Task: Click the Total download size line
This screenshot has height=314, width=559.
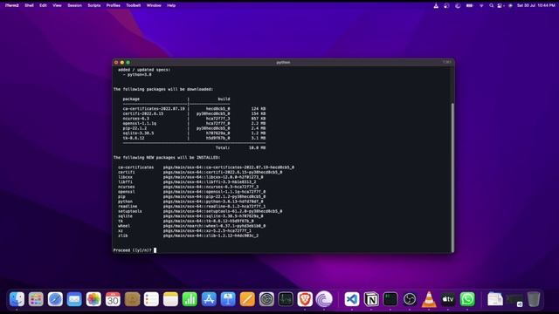Action: [240, 147]
